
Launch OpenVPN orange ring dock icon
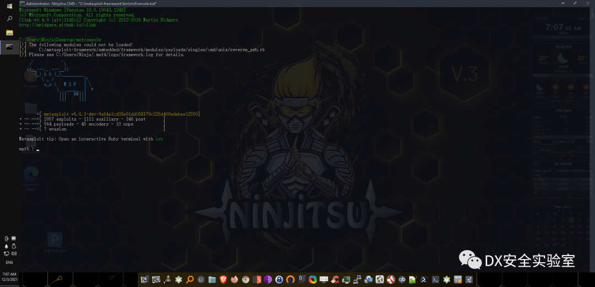[290, 279]
